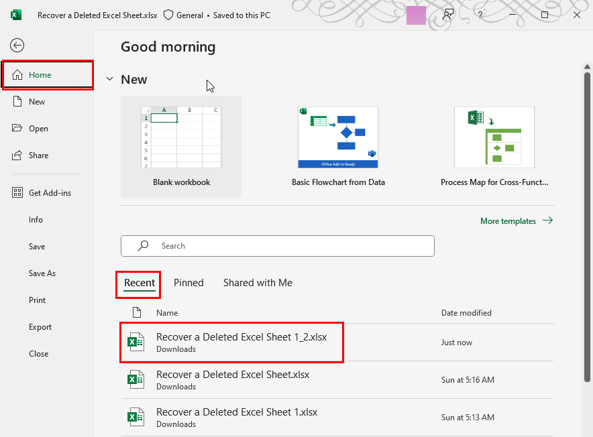Choose Save As

42,273
